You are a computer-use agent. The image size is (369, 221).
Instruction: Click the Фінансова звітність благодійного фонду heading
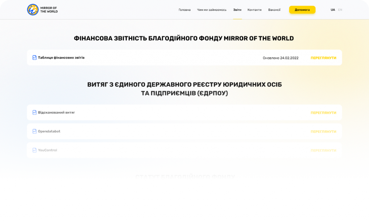184,38
